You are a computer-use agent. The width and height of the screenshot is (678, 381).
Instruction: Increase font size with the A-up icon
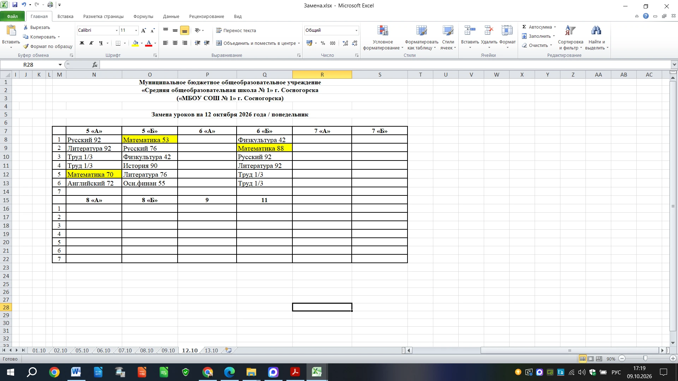click(143, 30)
